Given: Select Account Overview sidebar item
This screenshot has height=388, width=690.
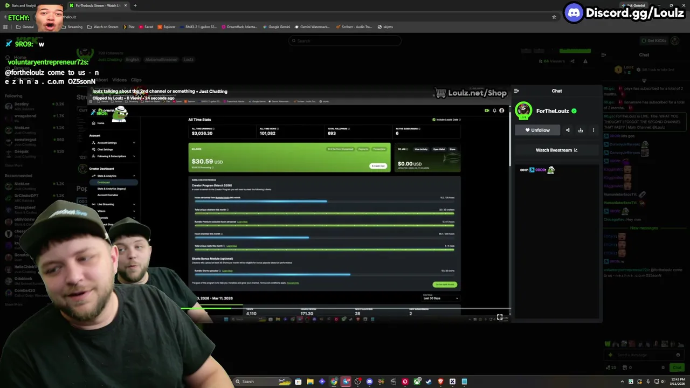Looking at the screenshot, I should (x=108, y=195).
